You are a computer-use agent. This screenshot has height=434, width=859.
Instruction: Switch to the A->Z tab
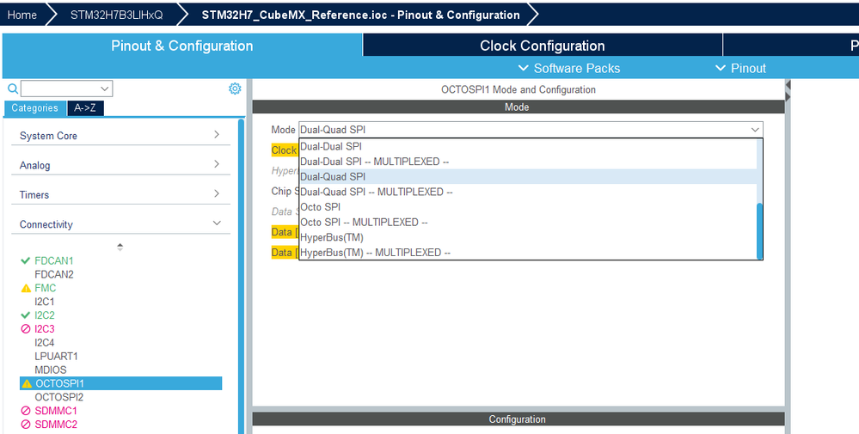(x=85, y=107)
